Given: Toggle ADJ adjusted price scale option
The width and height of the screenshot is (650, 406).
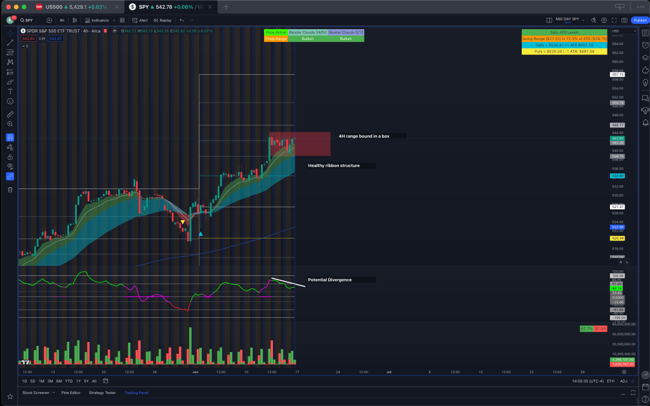Looking at the screenshot, I should point(623,381).
